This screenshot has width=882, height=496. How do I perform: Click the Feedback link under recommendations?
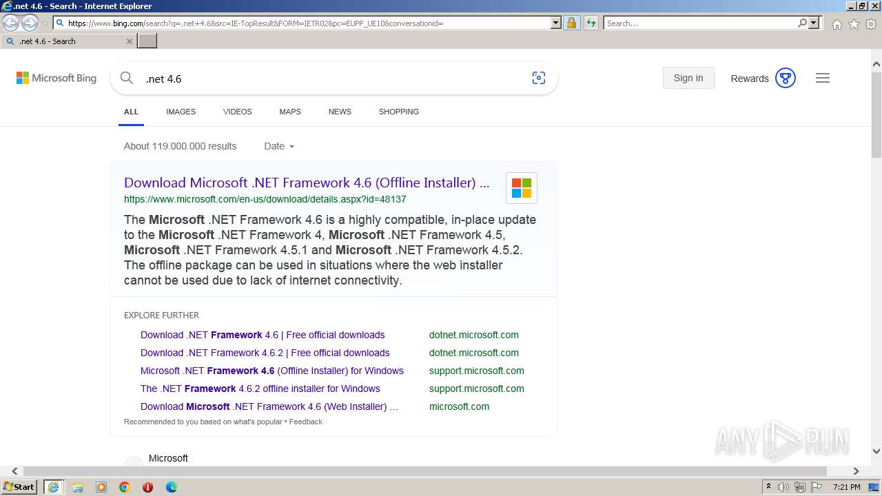point(306,422)
